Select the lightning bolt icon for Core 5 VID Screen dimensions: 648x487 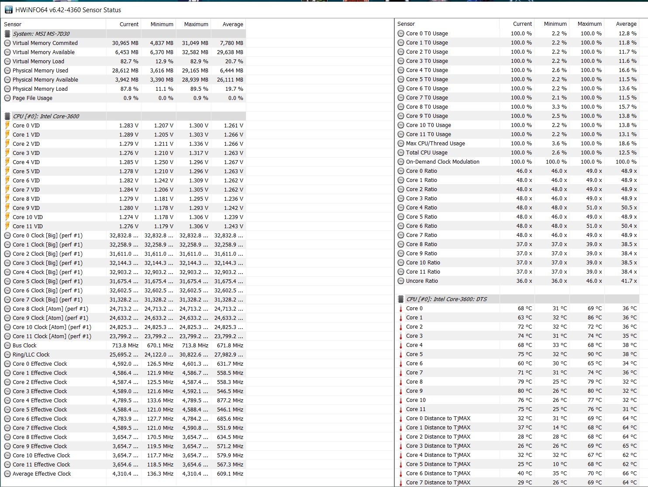click(7, 171)
